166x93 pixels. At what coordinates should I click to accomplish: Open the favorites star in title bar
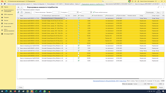pos(135,1)
